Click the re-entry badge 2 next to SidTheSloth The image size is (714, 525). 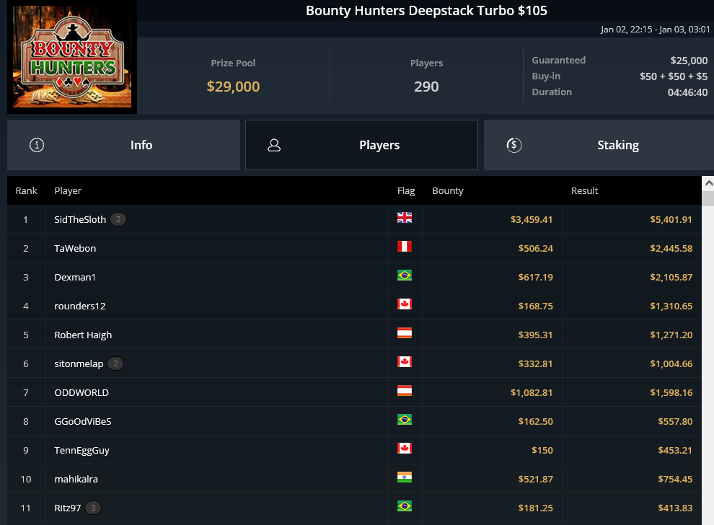(118, 219)
